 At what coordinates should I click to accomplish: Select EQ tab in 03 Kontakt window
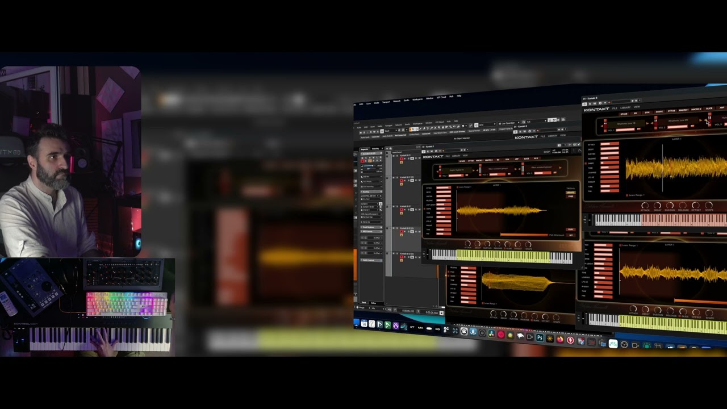coord(498,160)
